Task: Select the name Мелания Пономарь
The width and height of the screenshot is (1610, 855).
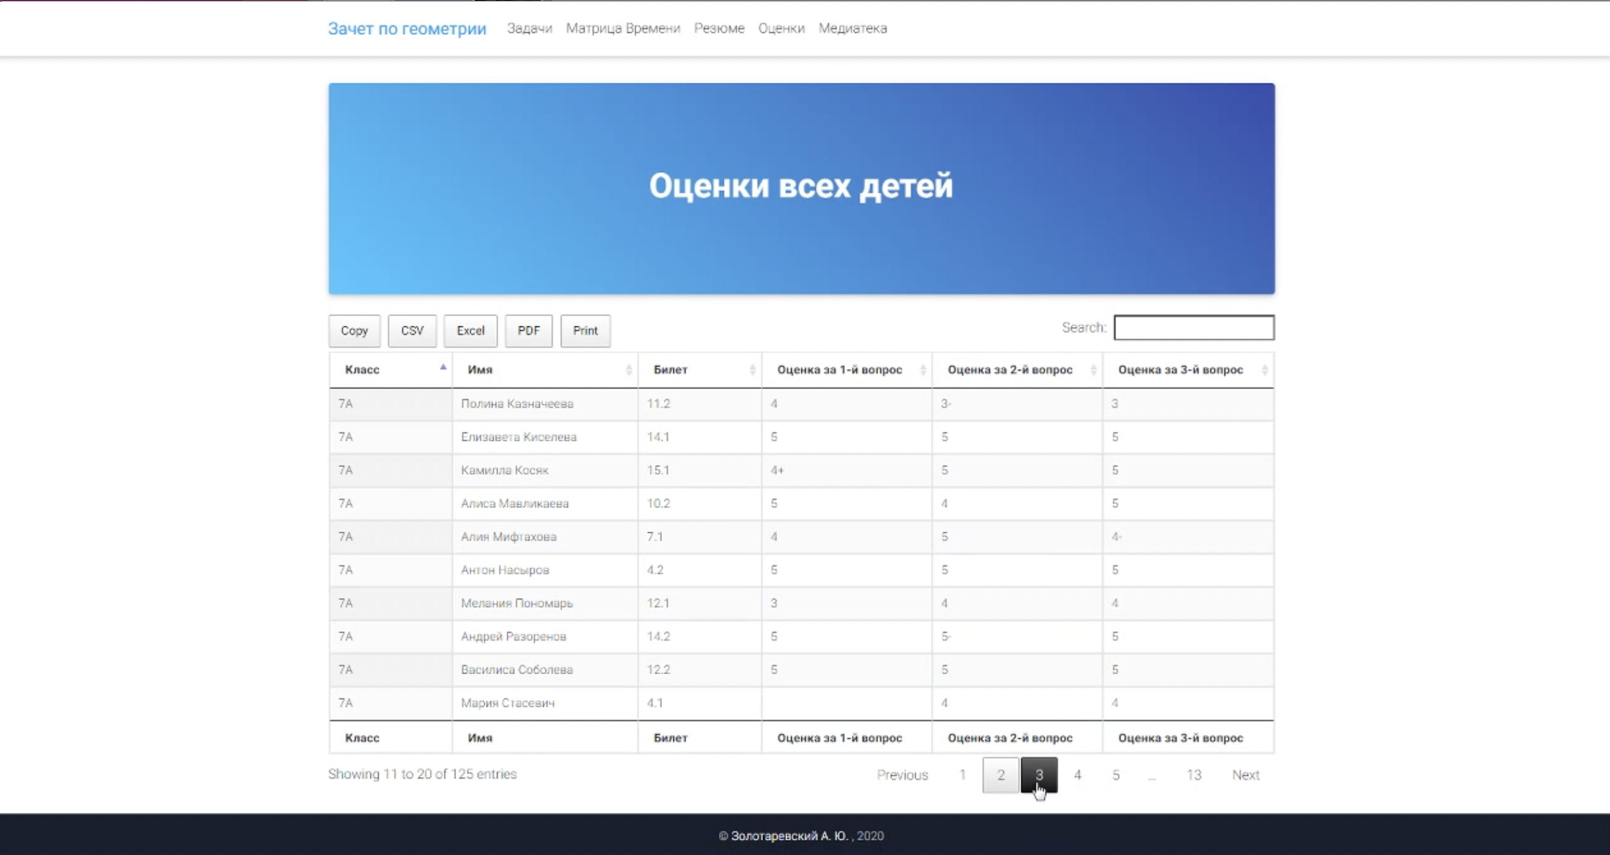Action: click(x=517, y=603)
